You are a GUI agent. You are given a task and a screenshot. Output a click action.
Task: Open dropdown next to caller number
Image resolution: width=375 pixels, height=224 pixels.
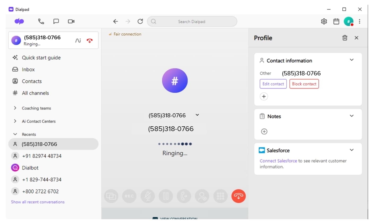pyautogui.click(x=197, y=115)
